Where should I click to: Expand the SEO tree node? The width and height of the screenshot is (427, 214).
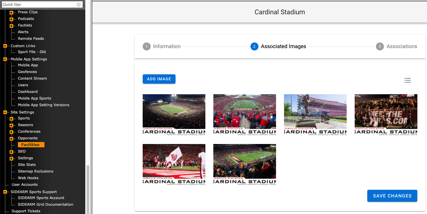pos(11,152)
